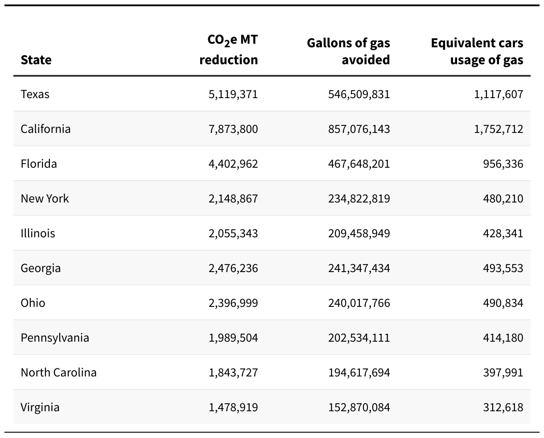Click the Illinois state cell
The image size is (544, 438).
[x=38, y=233]
